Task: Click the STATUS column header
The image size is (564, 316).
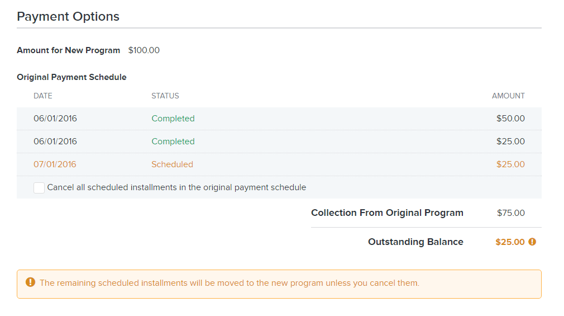Action: point(165,96)
